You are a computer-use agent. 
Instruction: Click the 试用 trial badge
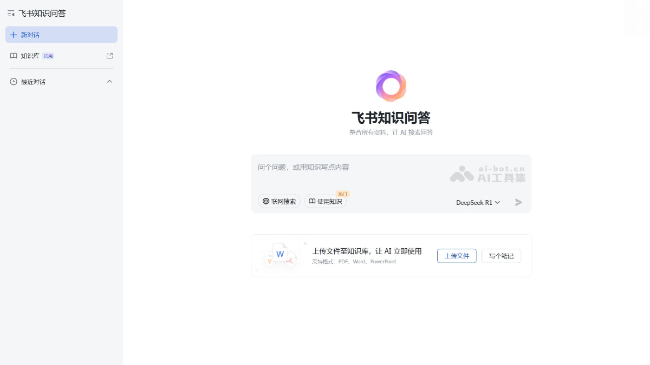point(47,55)
